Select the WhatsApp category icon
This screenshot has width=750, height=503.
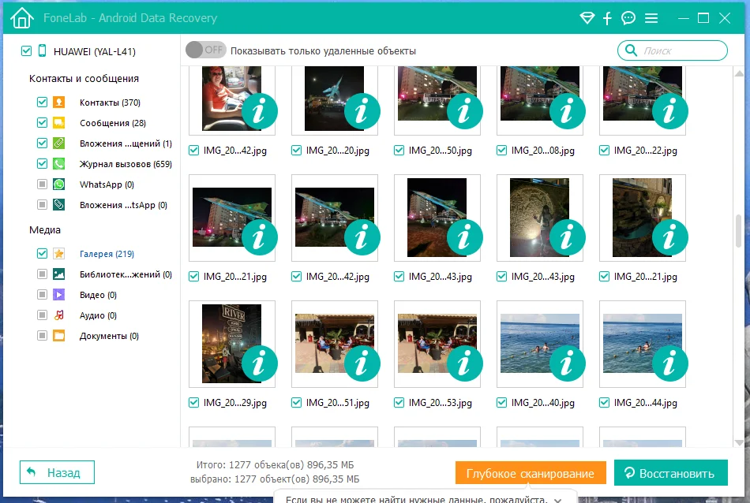[x=59, y=184]
